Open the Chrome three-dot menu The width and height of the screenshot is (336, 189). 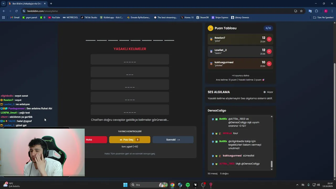click(332, 11)
